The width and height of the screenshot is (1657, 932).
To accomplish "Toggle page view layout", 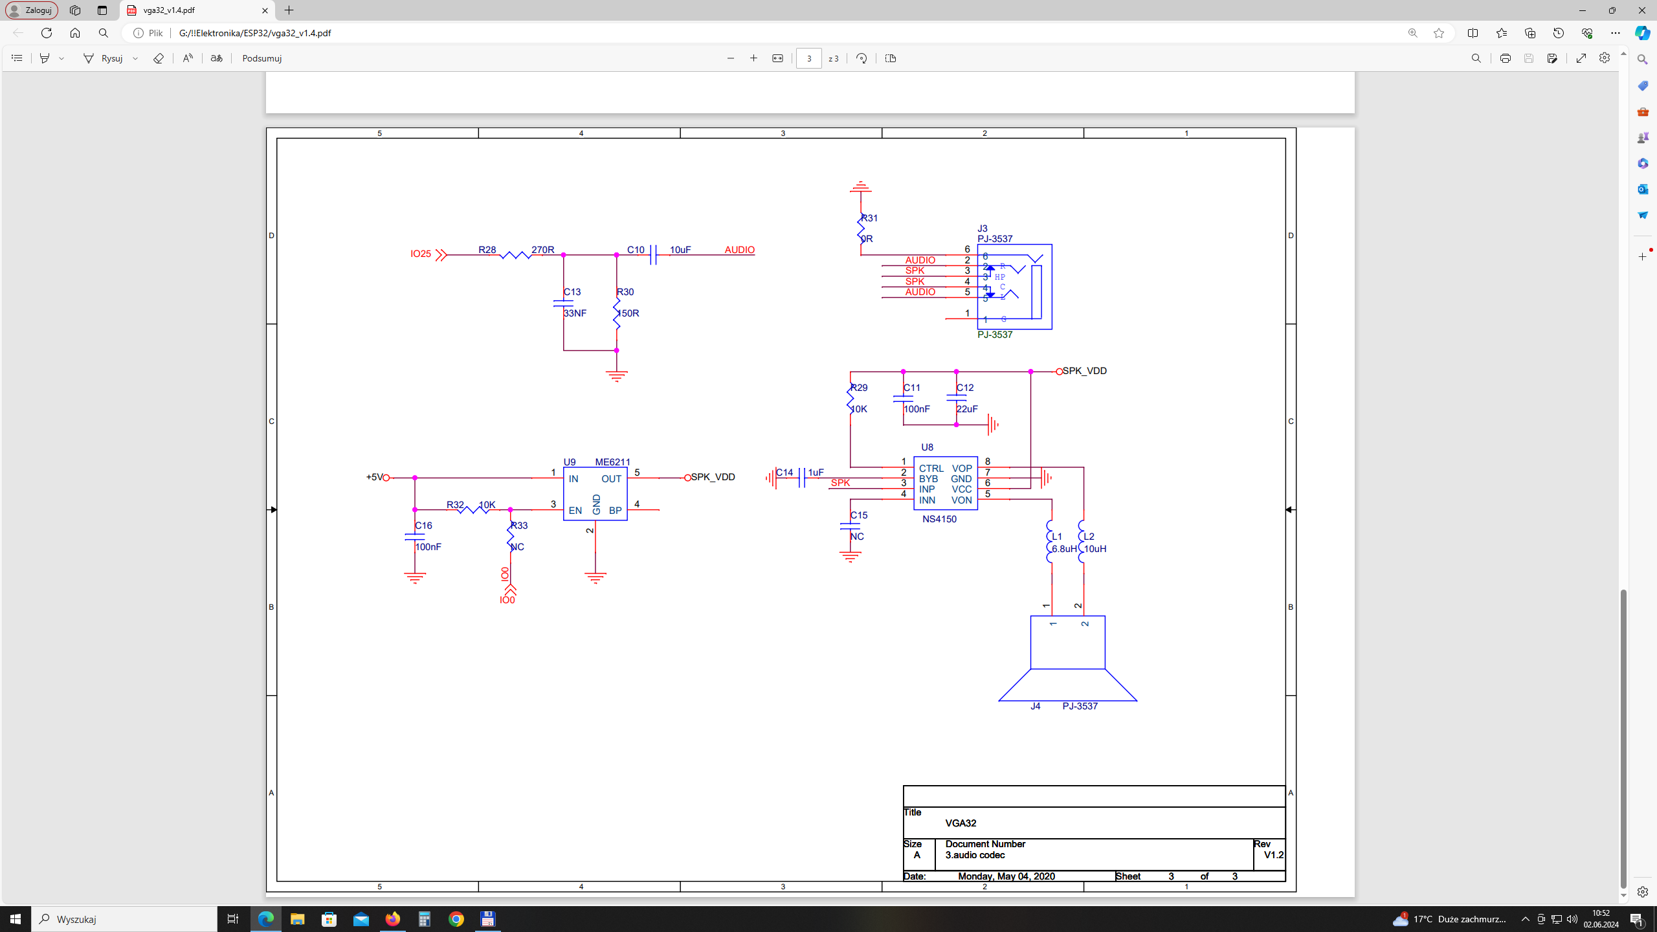I will [891, 58].
